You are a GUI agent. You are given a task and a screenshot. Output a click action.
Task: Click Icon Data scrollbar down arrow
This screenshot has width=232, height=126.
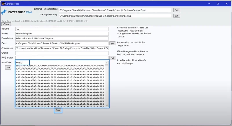click(107, 106)
